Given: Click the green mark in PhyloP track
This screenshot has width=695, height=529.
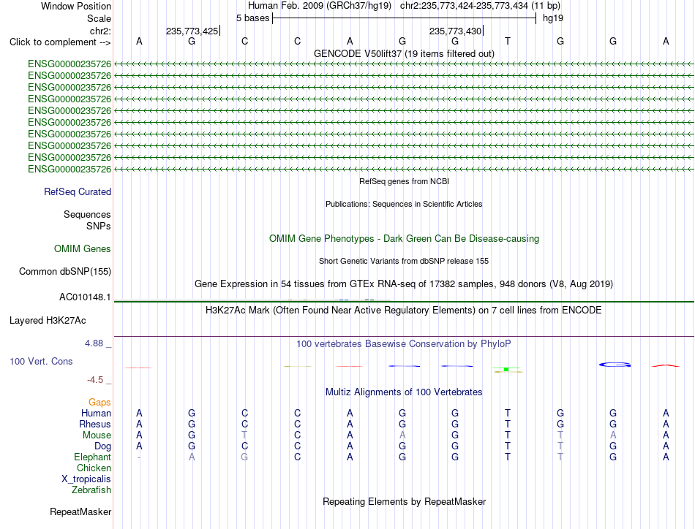Looking at the screenshot, I should (x=506, y=369).
